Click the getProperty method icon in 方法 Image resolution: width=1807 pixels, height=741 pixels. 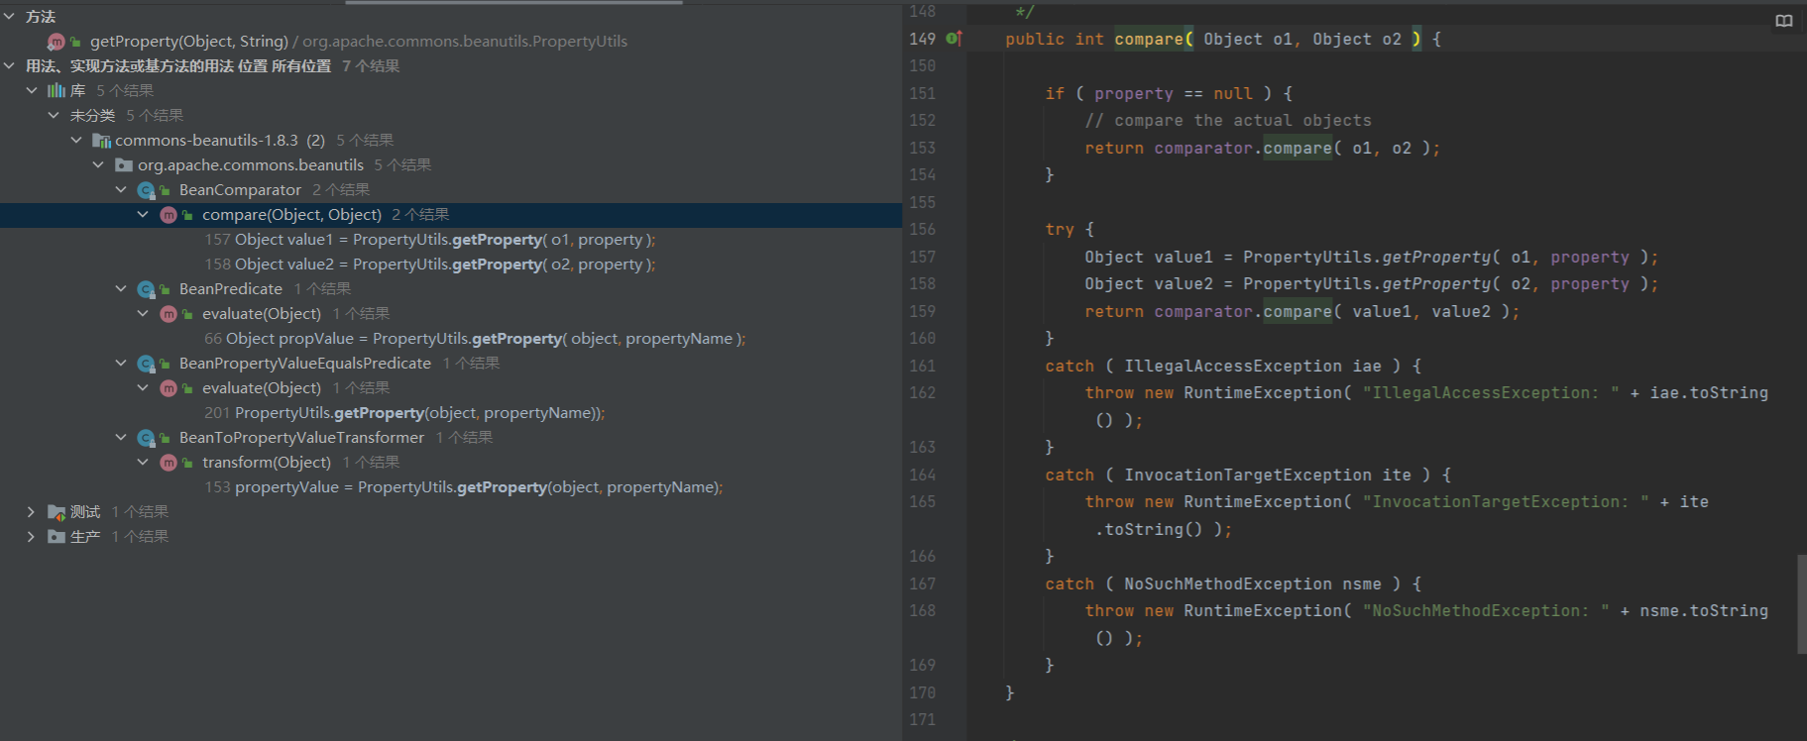point(56,42)
